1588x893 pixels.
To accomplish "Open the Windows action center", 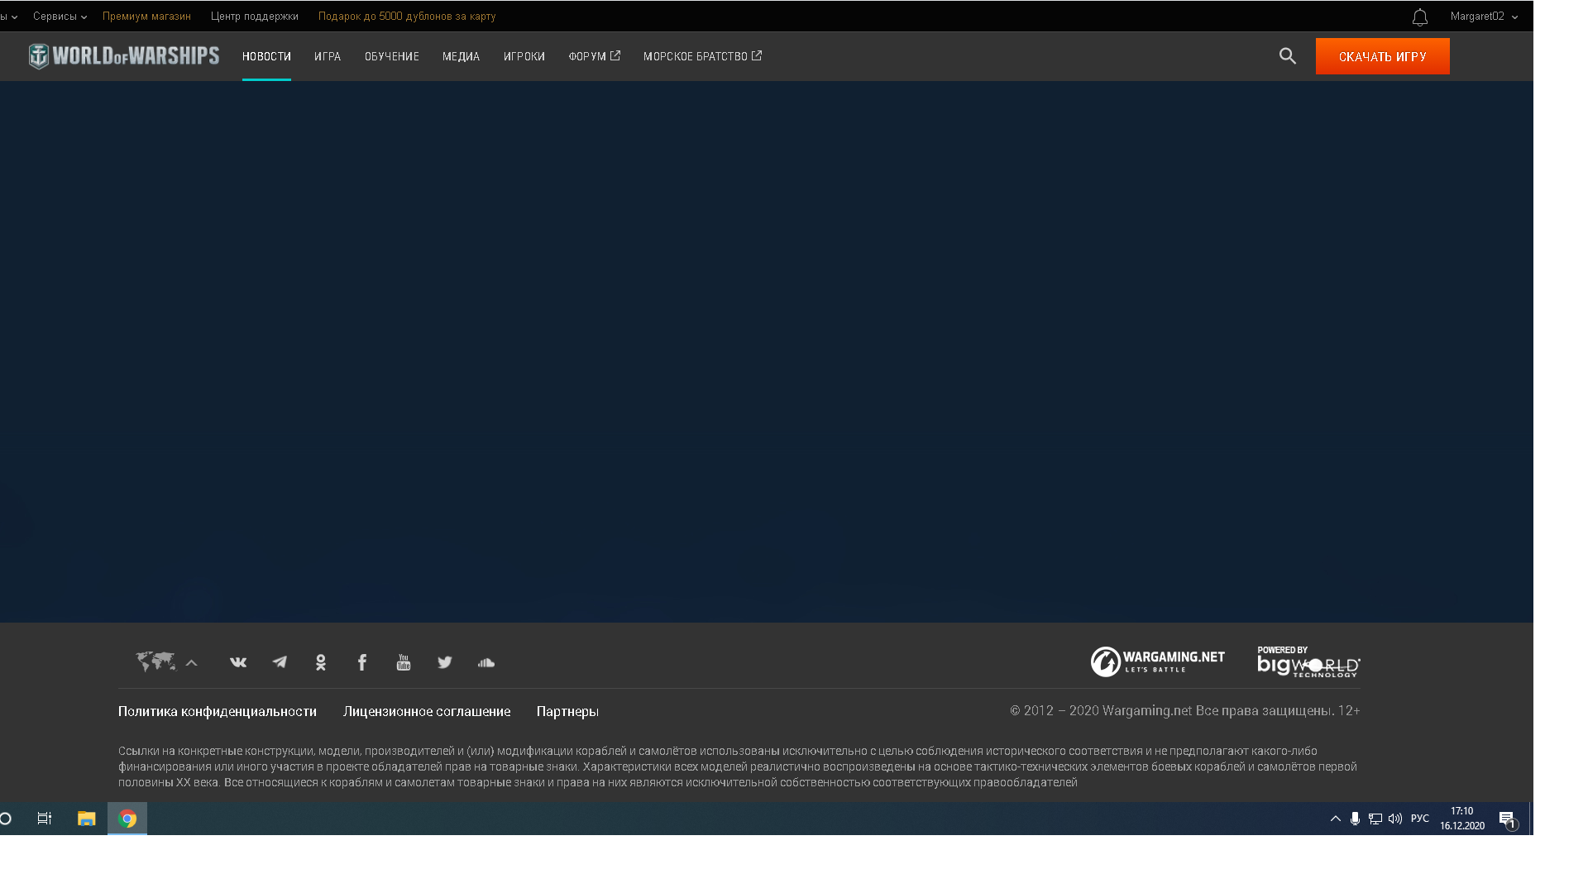I will pyautogui.click(x=1508, y=819).
